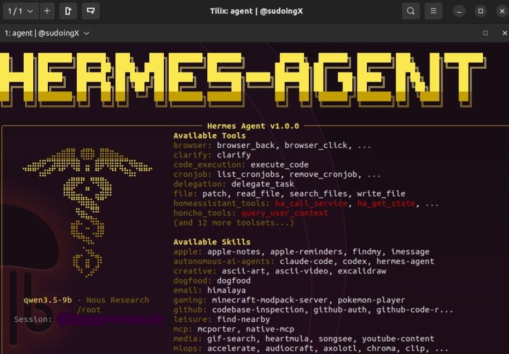Click the 'browser_back' tool name
This screenshot has height=354, width=509.
(246, 145)
